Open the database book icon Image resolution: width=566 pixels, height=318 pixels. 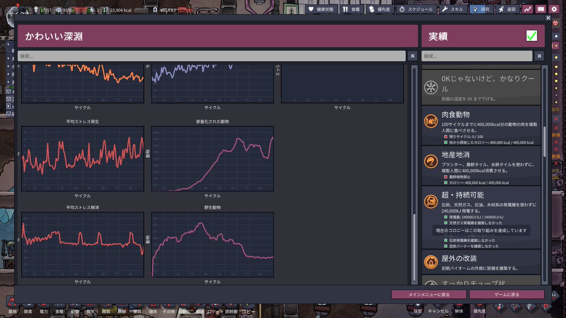[x=541, y=9]
